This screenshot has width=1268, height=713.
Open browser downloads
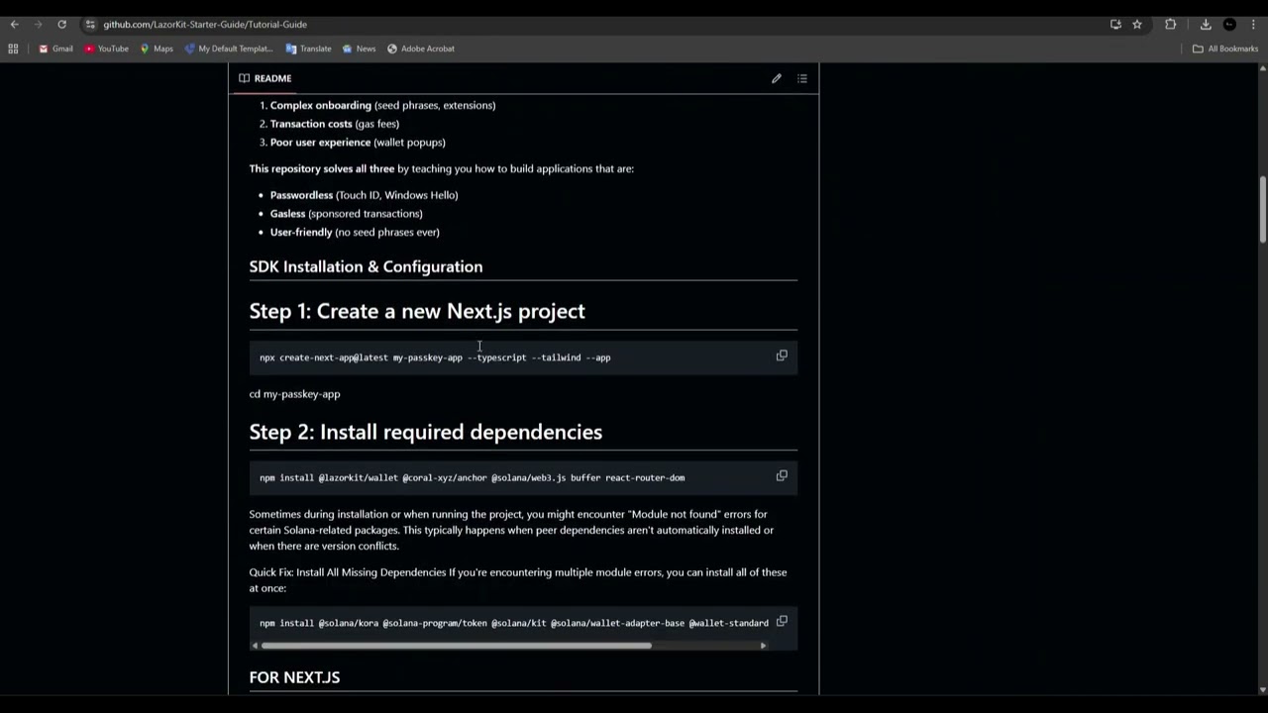pos(1206,24)
